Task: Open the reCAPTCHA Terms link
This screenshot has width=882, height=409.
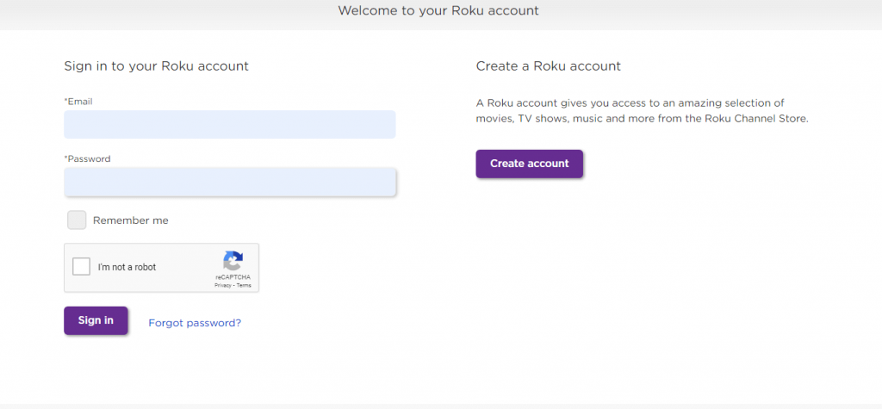Action: pyautogui.click(x=244, y=286)
